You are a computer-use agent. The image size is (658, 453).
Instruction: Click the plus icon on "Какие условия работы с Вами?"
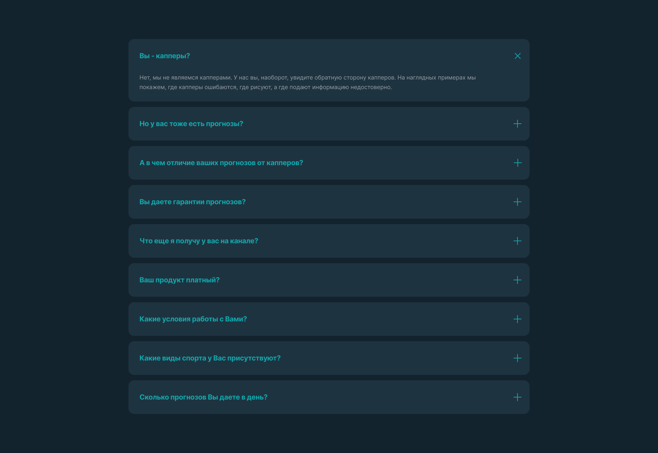click(x=517, y=319)
